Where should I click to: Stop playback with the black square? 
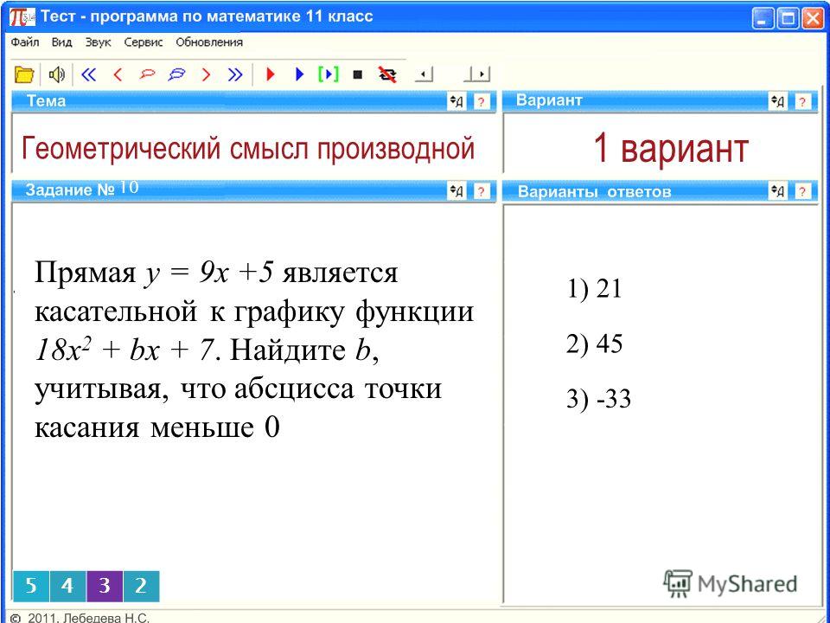(x=357, y=75)
